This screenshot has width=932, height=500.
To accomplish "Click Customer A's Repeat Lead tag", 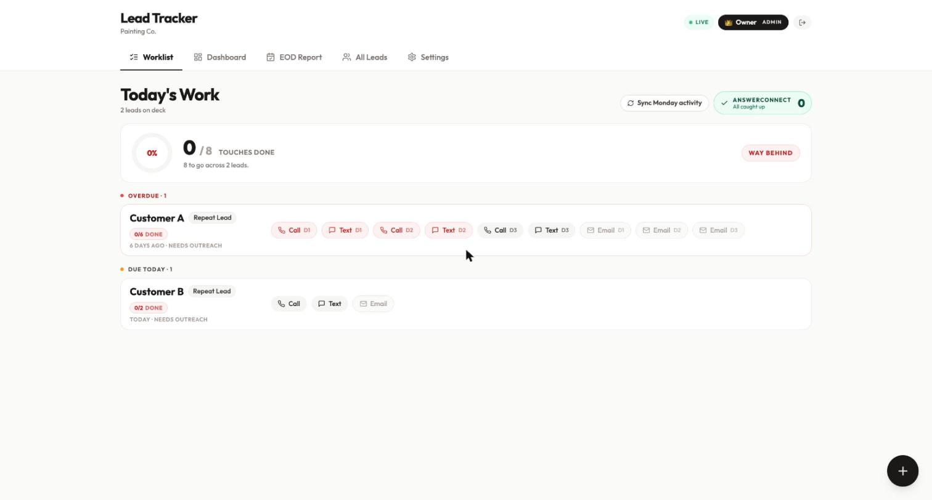I will tap(212, 218).
